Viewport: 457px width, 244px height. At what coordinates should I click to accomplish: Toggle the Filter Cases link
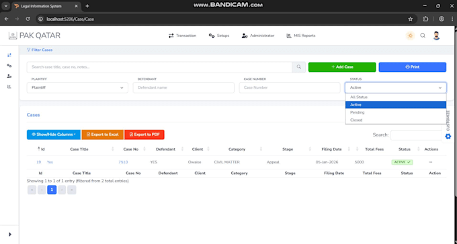coord(40,50)
